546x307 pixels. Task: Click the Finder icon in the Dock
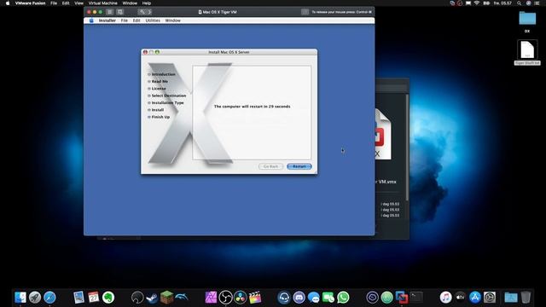pyautogui.click(x=20, y=298)
